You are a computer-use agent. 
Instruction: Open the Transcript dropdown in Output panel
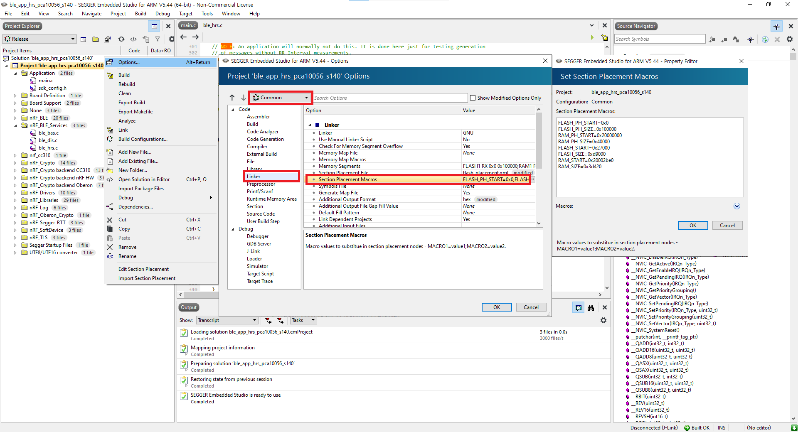pos(227,320)
